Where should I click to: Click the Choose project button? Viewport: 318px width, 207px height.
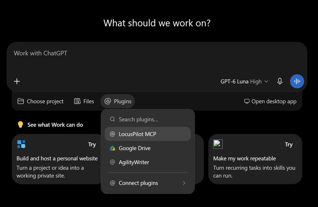40,101
